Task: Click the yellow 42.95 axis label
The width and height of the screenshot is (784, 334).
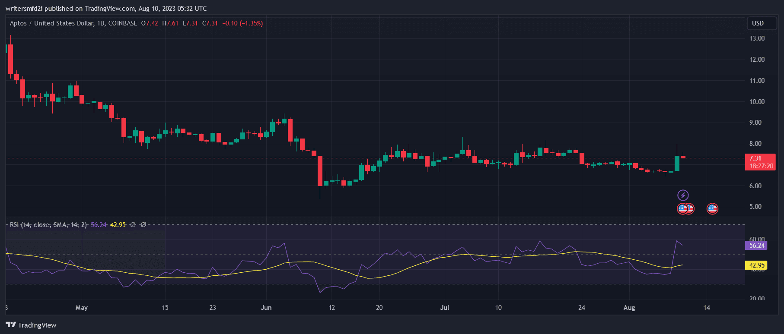Action: coord(756,265)
